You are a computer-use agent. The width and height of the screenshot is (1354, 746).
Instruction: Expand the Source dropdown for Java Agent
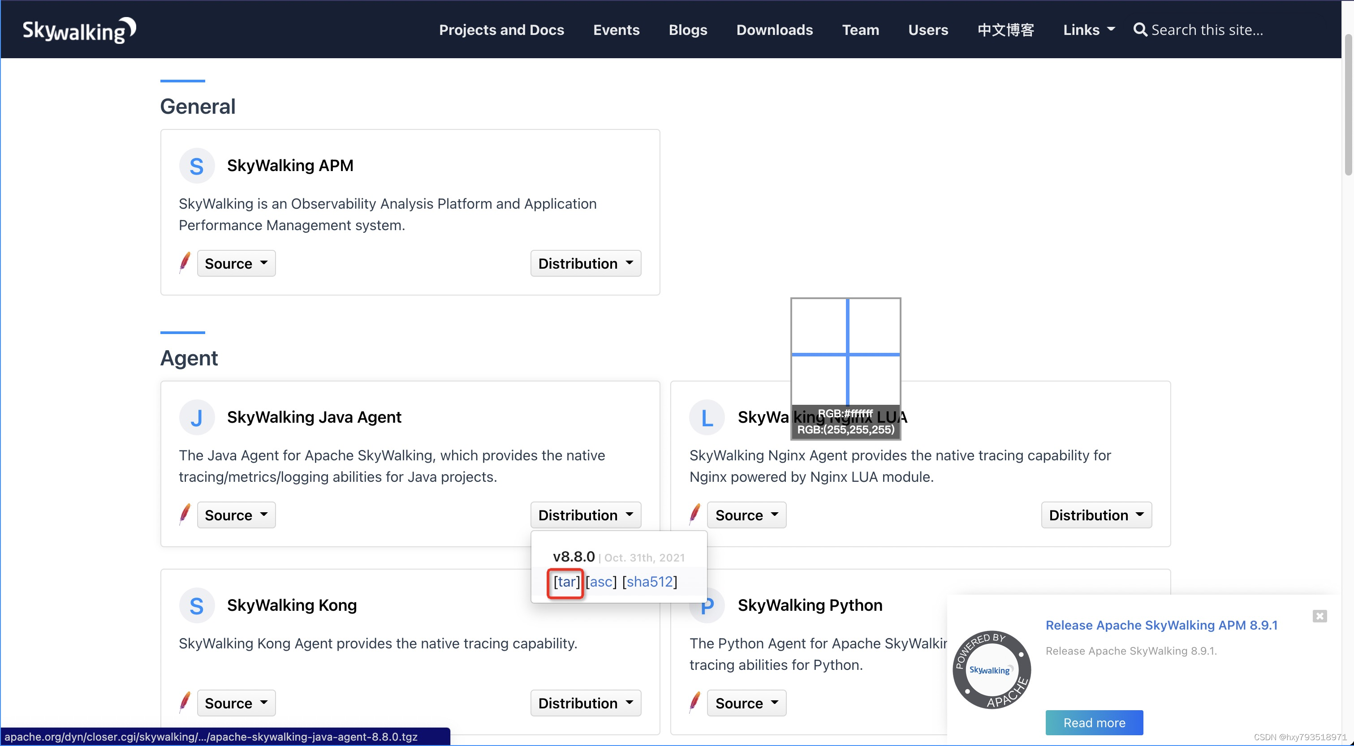click(x=236, y=515)
